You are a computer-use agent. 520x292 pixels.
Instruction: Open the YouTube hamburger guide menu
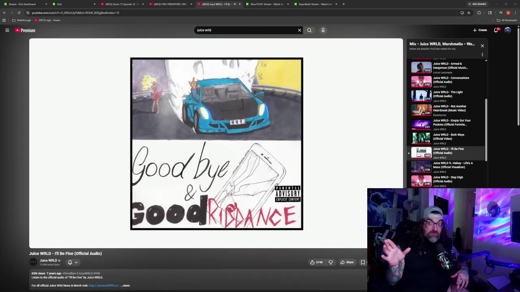coord(7,30)
